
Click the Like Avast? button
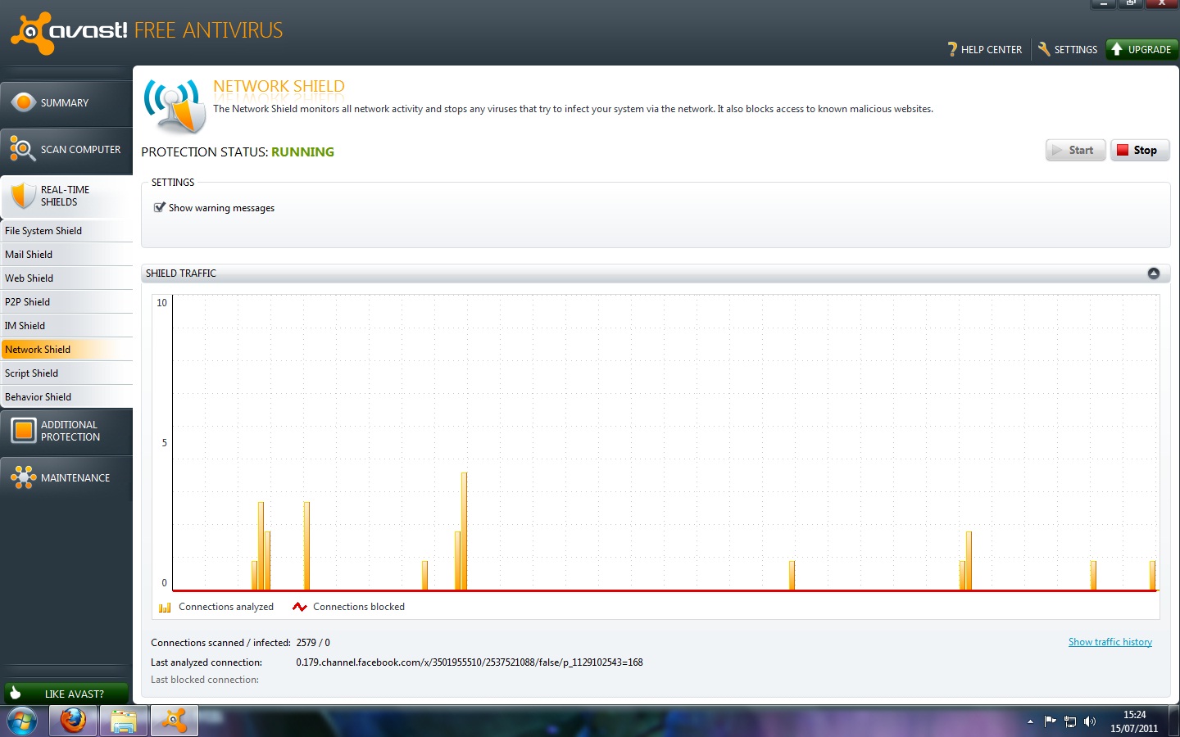click(x=66, y=694)
